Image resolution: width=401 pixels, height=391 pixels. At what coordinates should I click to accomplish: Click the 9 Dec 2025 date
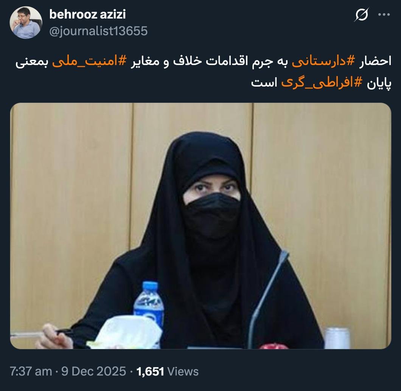(93, 371)
